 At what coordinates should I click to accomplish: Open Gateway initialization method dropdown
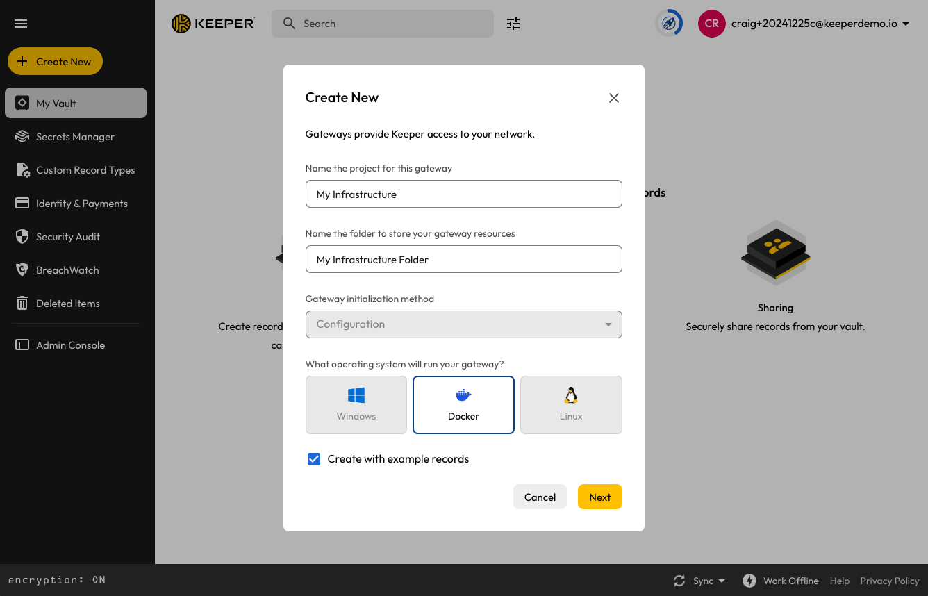pyautogui.click(x=463, y=324)
